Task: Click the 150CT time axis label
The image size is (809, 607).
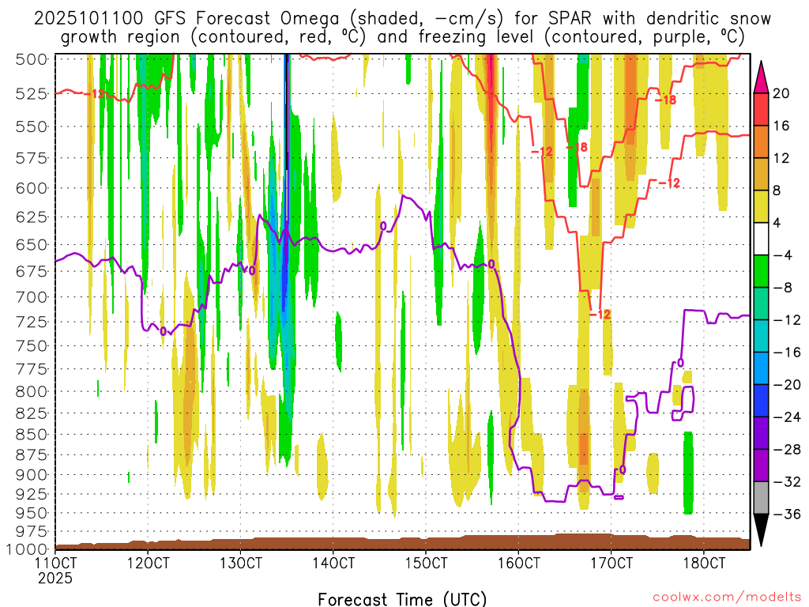Action: [x=426, y=563]
